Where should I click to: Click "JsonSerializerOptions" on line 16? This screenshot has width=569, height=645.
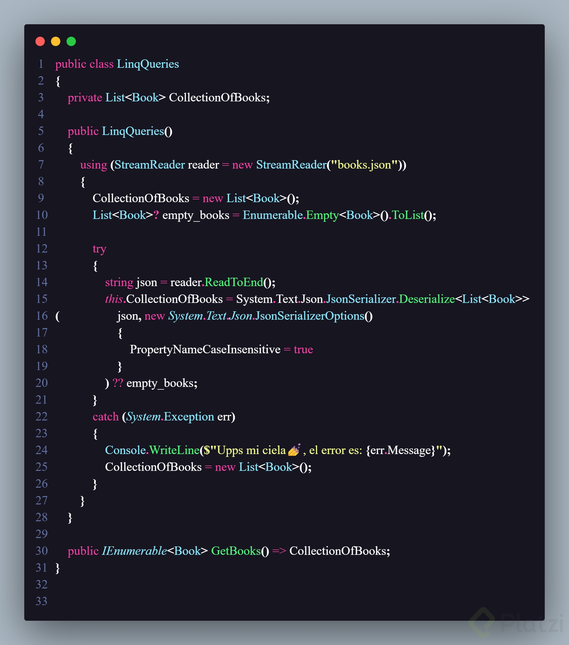[x=310, y=316]
